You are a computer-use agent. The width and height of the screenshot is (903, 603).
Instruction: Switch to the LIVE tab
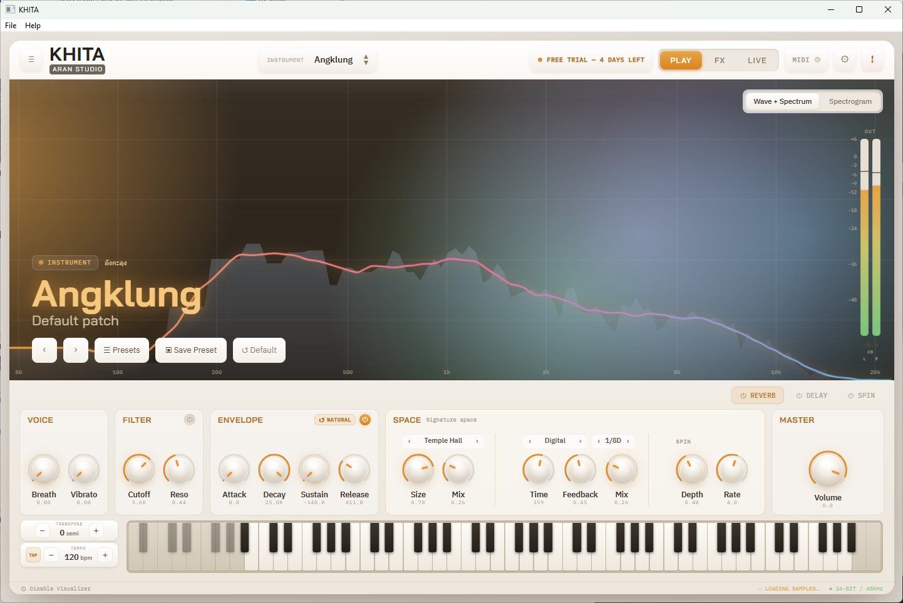point(757,60)
